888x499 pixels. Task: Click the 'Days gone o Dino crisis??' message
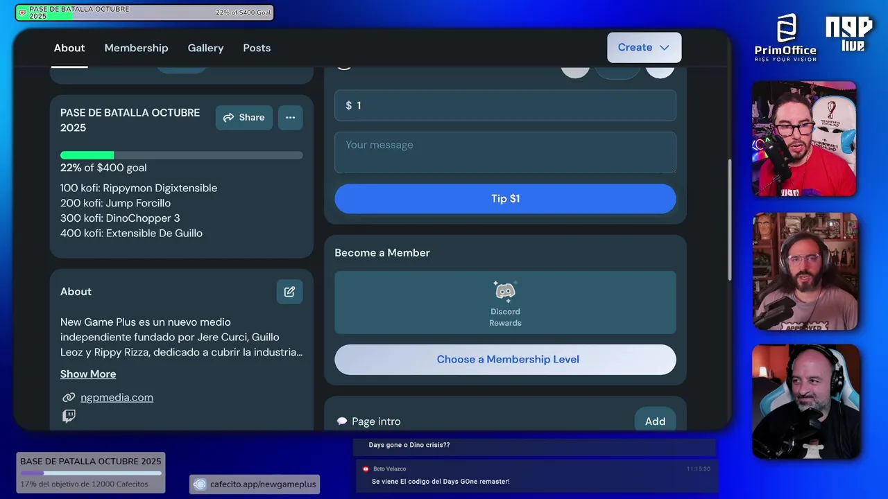tap(409, 445)
